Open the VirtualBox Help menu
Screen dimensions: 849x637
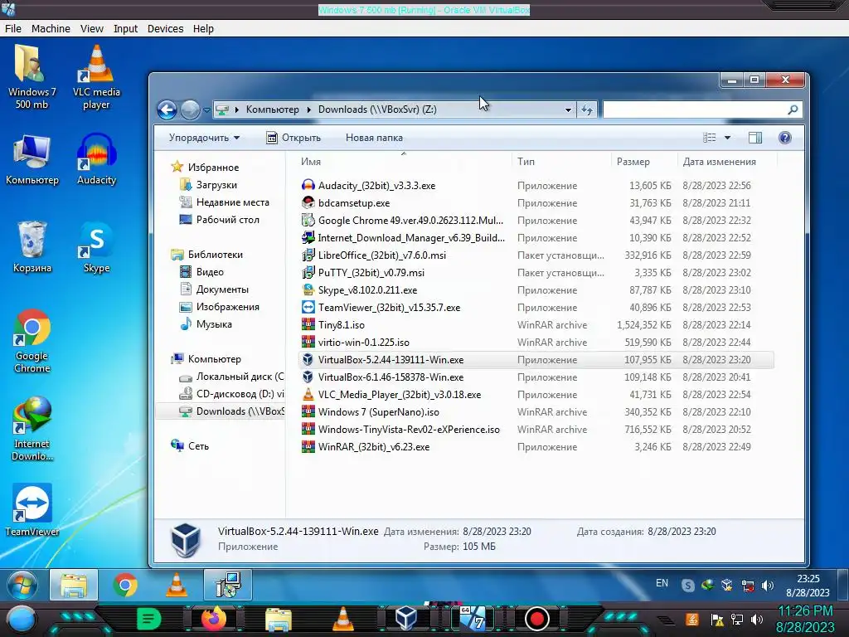(204, 29)
